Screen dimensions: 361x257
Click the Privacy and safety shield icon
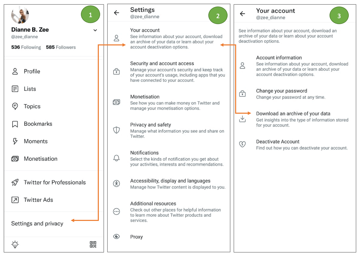117,130
